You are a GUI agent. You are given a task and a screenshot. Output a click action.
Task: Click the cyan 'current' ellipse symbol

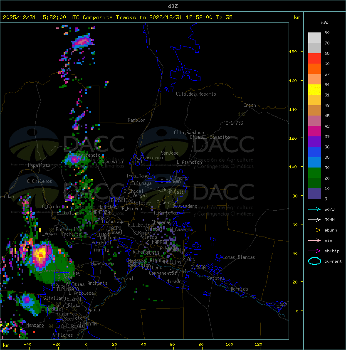coord(314,261)
